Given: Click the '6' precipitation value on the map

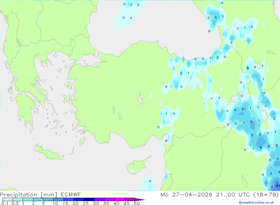Looking at the screenshot, I should (261, 148).
